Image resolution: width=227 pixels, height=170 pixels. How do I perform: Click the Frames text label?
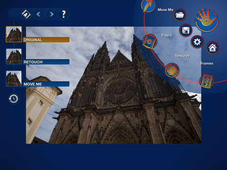[207, 63]
